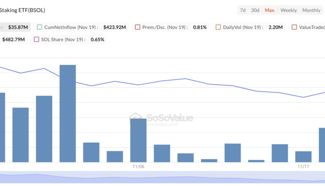Toggle the CumNetInflow series checkbox
Image resolution: width=325 pixels, height=186 pixels.
[x=40, y=27]
